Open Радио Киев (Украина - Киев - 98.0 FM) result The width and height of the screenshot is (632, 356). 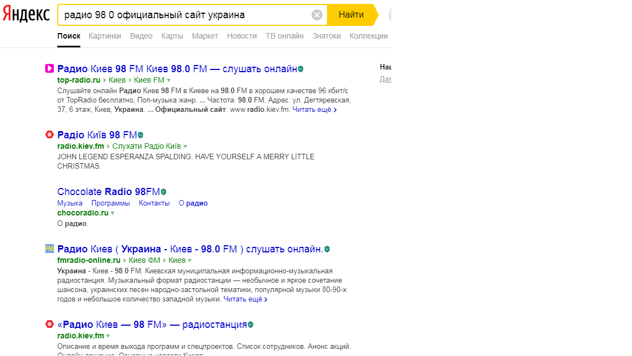190,249
